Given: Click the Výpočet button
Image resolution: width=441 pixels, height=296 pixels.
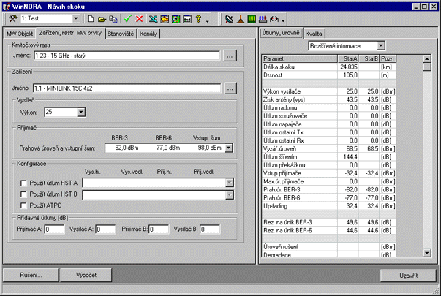Looking at the screenshot, I should (x=87, y=275).
